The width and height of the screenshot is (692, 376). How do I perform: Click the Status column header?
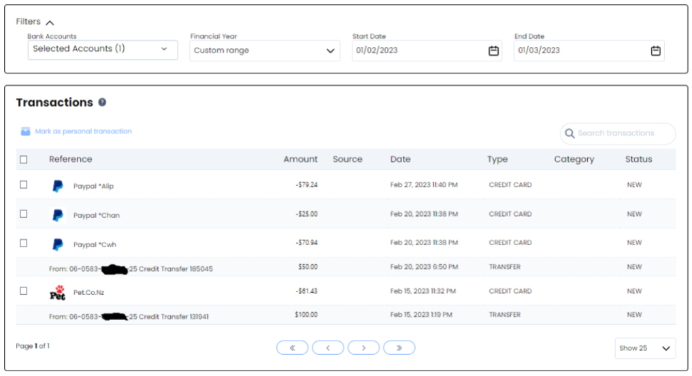(639, 159)
